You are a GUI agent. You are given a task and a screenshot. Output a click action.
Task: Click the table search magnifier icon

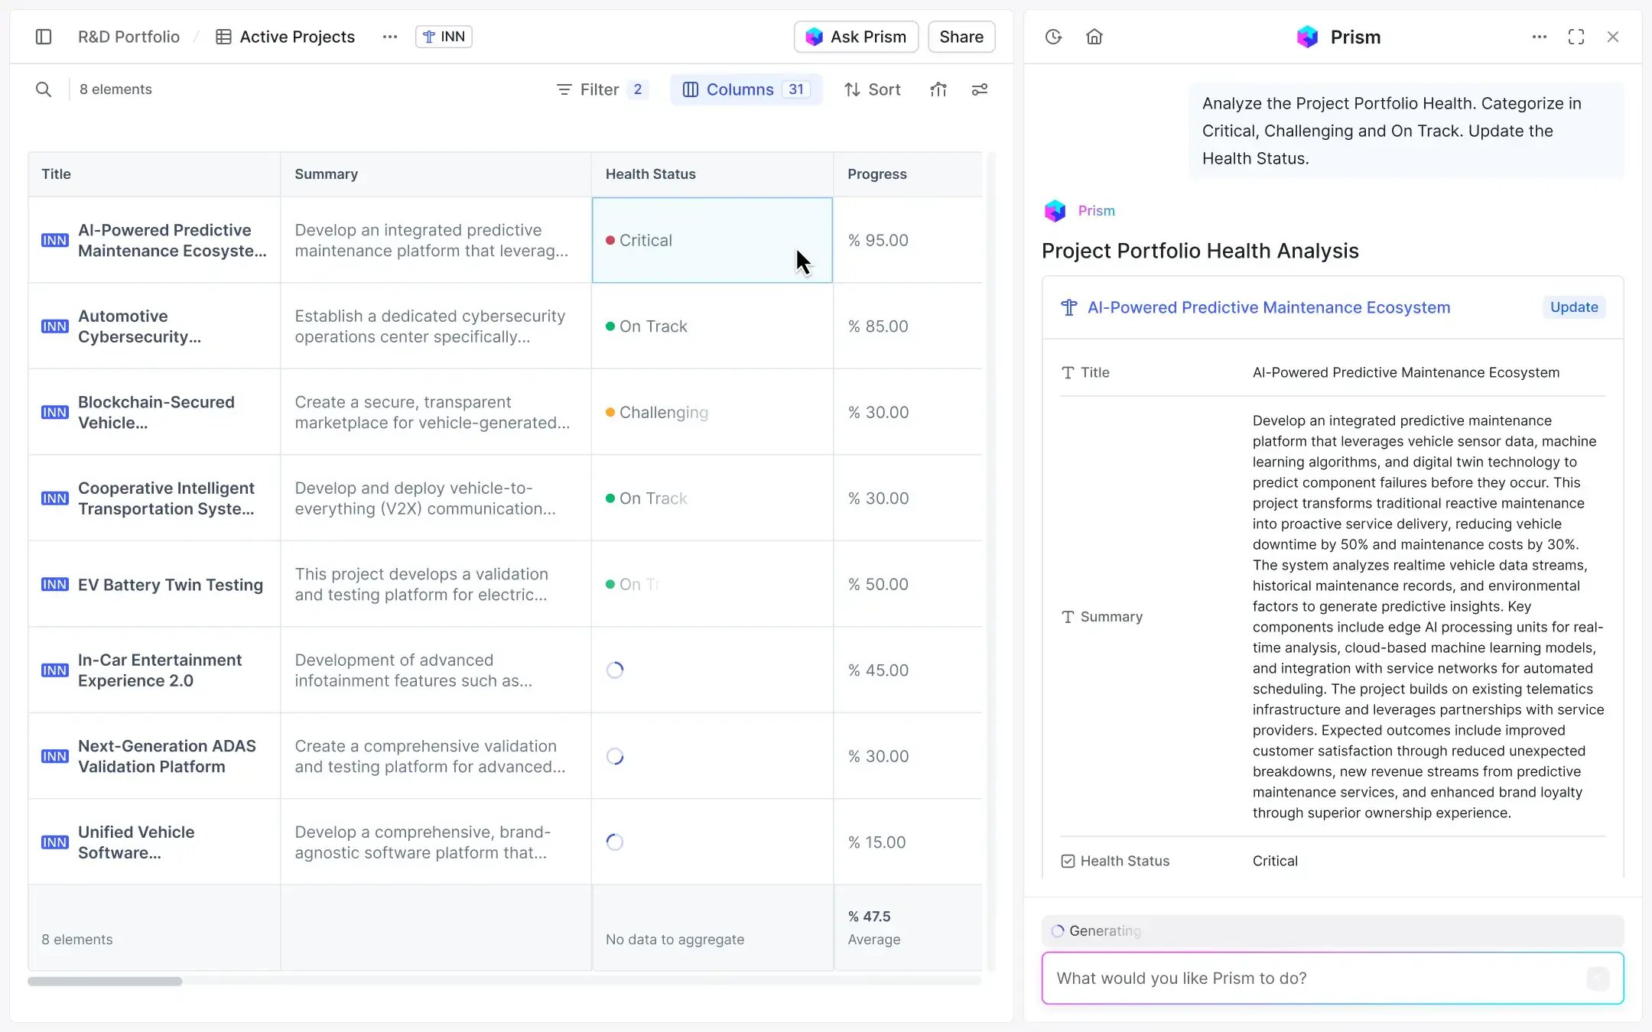point(44,89)
